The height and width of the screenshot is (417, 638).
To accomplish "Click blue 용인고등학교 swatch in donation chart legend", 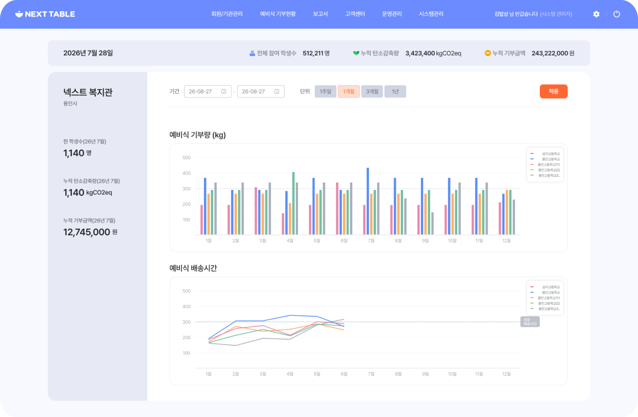I will point(532,159).
